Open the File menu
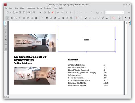135x103 pixels. 6,8
